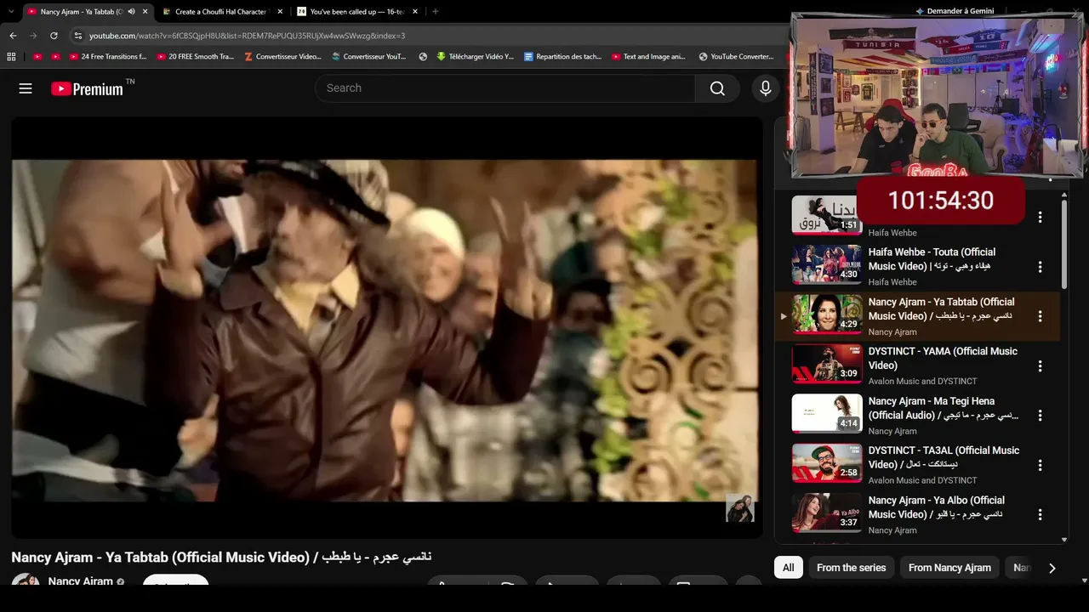Open options menu for Nancy Ajram - Ya Albo
1089x612 pixels.
(1040, 515)
